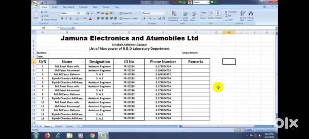309x139 pixels.
Task: Click the Decrease Decimal icon
Action: click(x=163, y=19)
